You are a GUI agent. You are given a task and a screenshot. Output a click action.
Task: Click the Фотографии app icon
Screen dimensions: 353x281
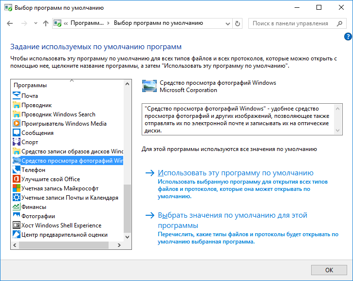click(17, 216)
